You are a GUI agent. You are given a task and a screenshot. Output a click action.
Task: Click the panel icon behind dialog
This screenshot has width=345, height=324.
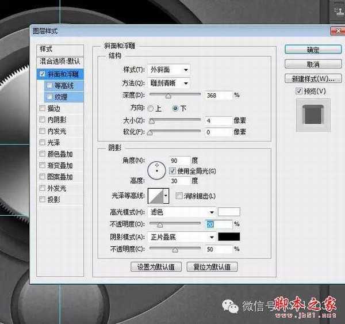click(339, 11)
